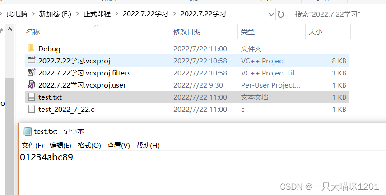Viewport: 386px width, 195px height.
Task: Expand the chevron after 新加卷 (E:)
Action: (x=78, y=14)
